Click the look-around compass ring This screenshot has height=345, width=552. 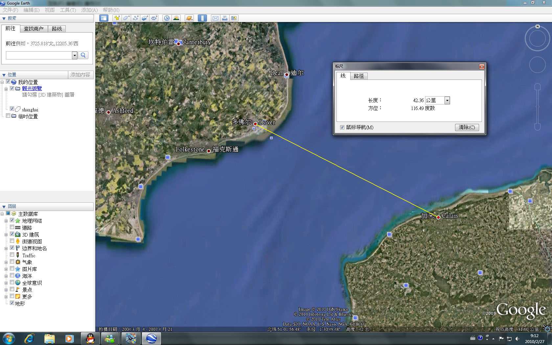click(x=538, y=39)
